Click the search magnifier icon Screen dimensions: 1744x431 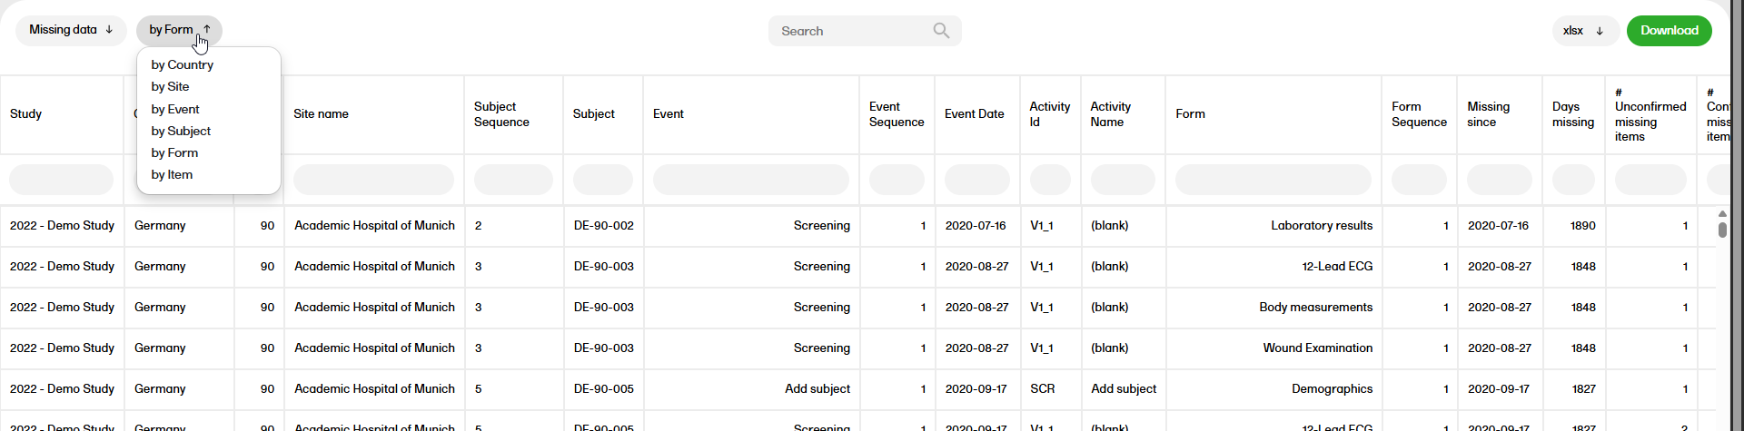[x=941, y=31]
